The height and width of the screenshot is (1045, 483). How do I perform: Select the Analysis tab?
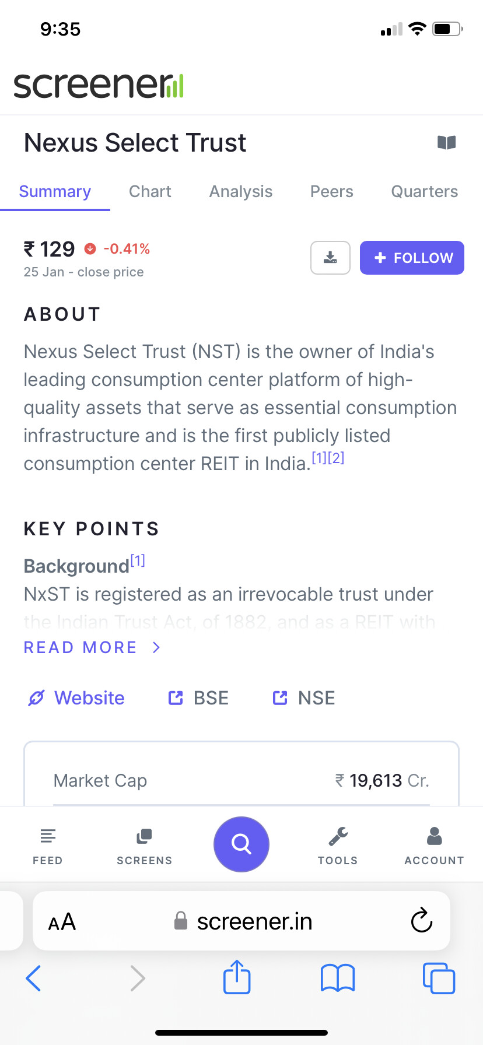coord(241,191)
